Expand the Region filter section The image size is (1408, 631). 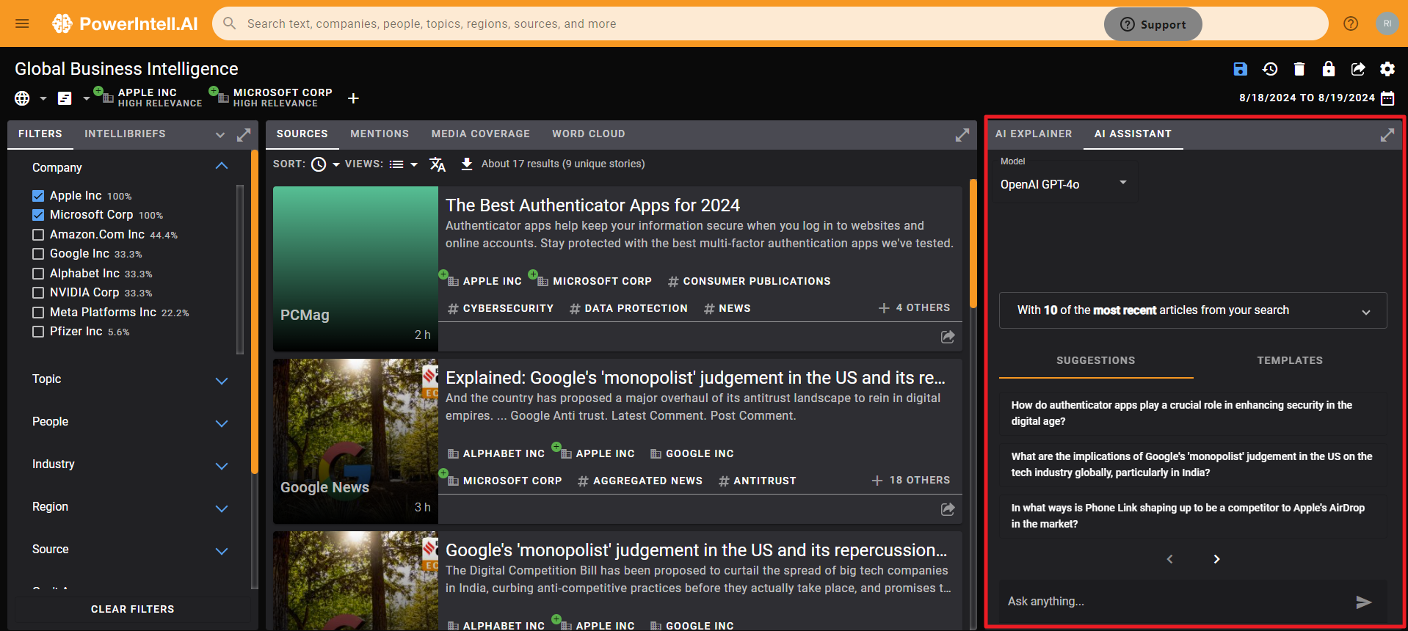pos(222,508)
